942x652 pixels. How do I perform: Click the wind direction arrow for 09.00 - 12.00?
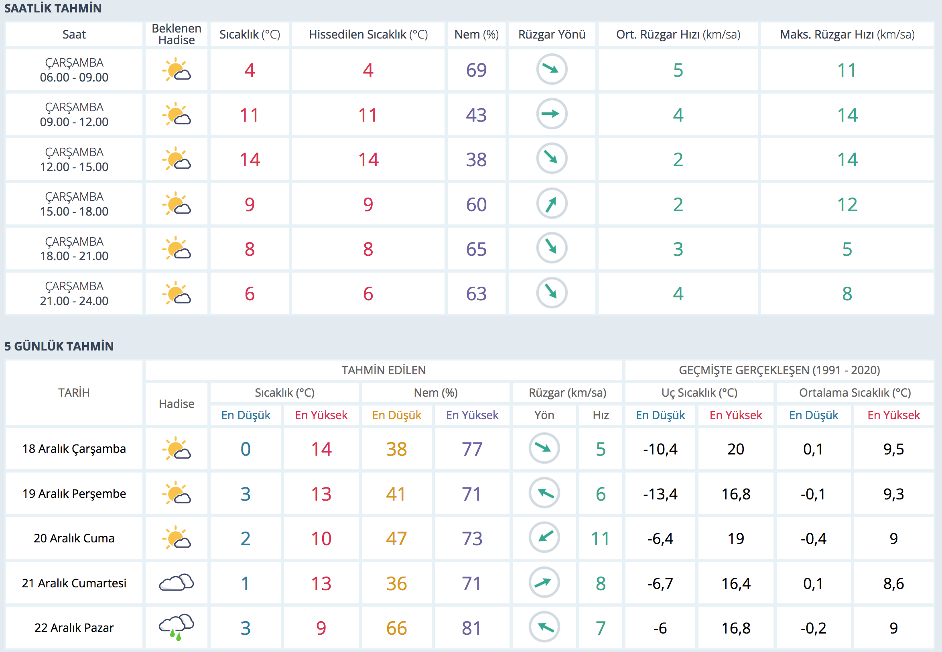click(551, 114)
